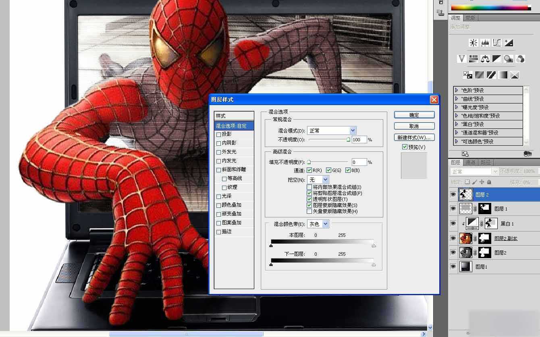Select the Channel Mixer adjustment icon
540x337 pixels.
pos(521,59)
